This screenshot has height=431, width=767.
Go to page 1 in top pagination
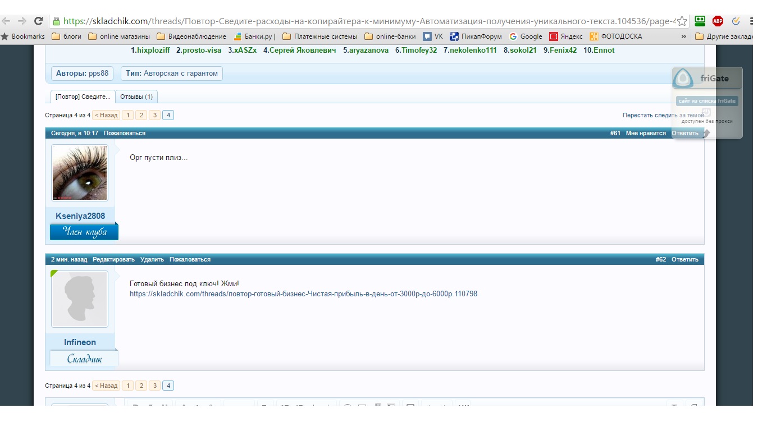click(x=128, y=115)
